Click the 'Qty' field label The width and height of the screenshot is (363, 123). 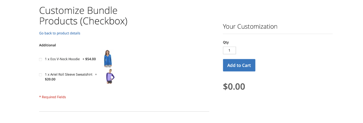(x=226, y=42)
